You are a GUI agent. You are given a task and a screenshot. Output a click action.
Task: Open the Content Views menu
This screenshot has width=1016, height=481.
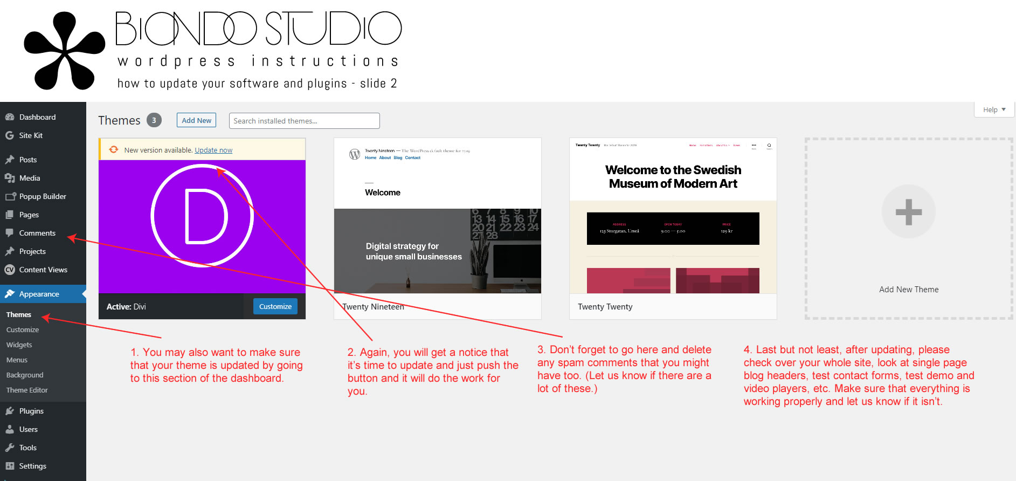[x=43, y=270]
